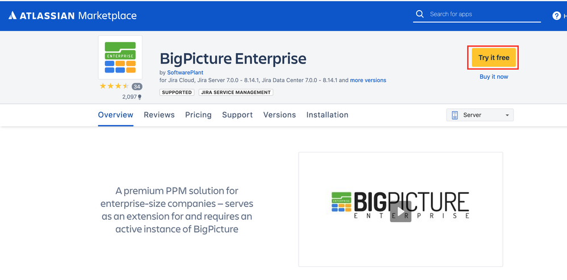567x280 pixels.
Task: Click the search magnifier icon
Action: 419,14
